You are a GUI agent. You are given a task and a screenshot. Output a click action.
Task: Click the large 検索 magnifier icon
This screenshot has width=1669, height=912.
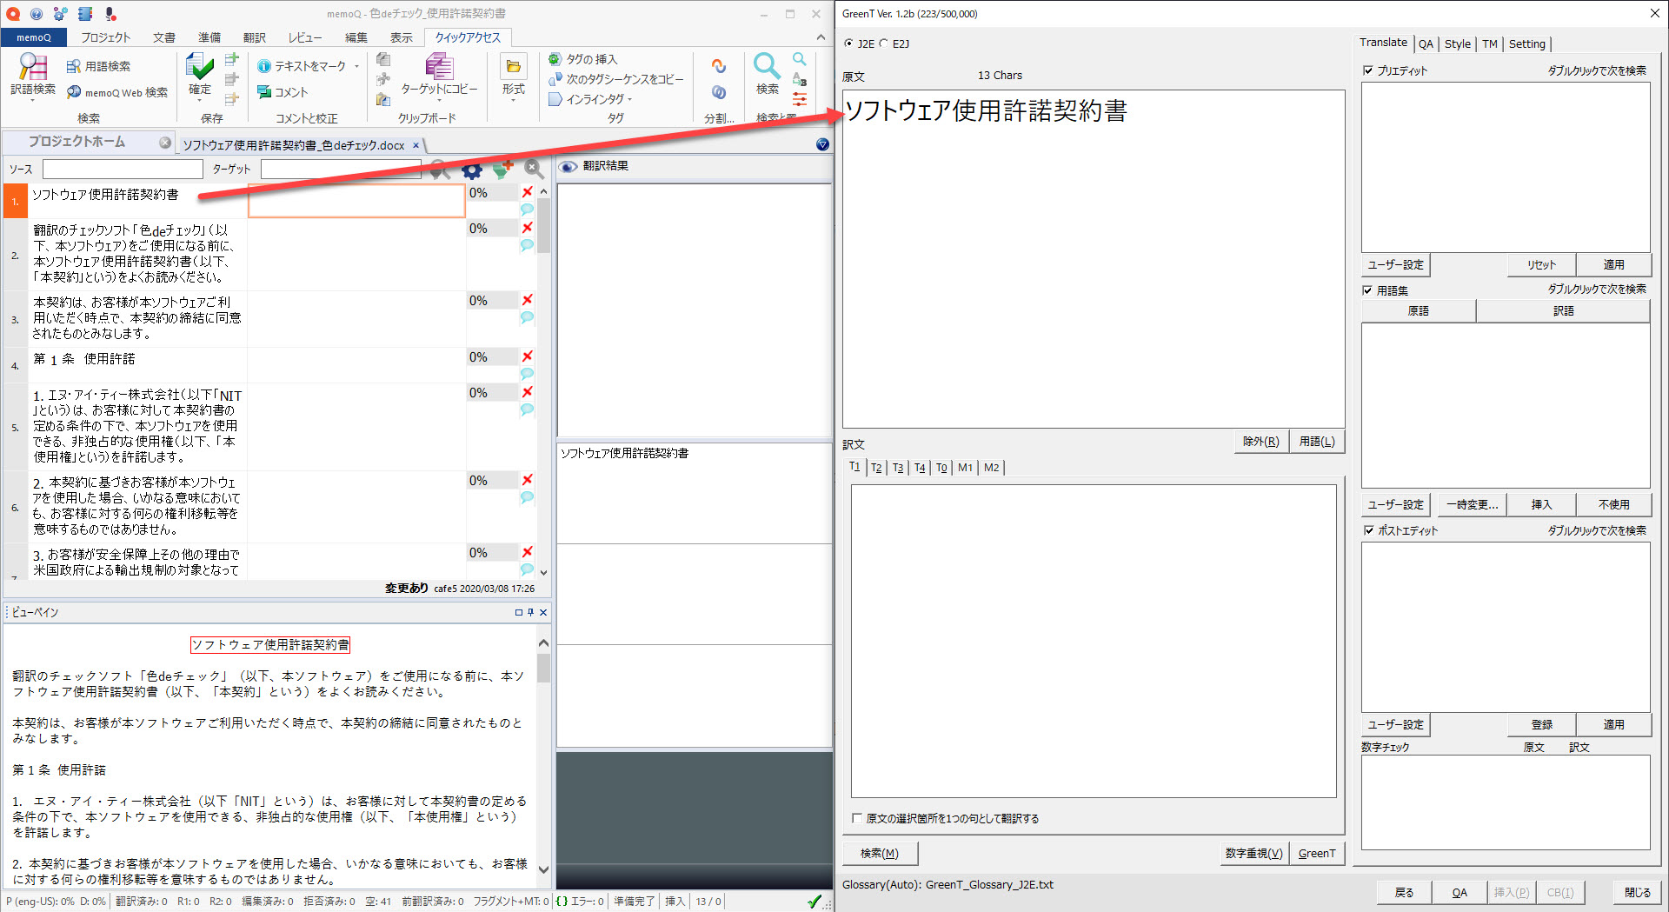click(766, 66)
